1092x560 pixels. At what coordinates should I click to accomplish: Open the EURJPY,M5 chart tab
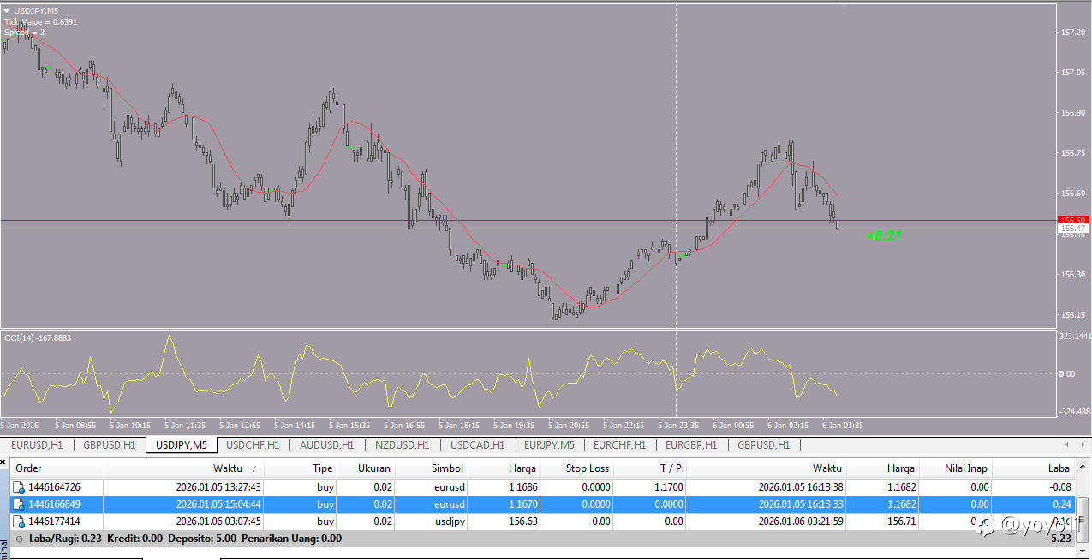549,445
